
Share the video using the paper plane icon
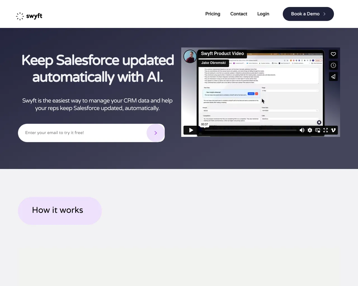click(333, 77)
